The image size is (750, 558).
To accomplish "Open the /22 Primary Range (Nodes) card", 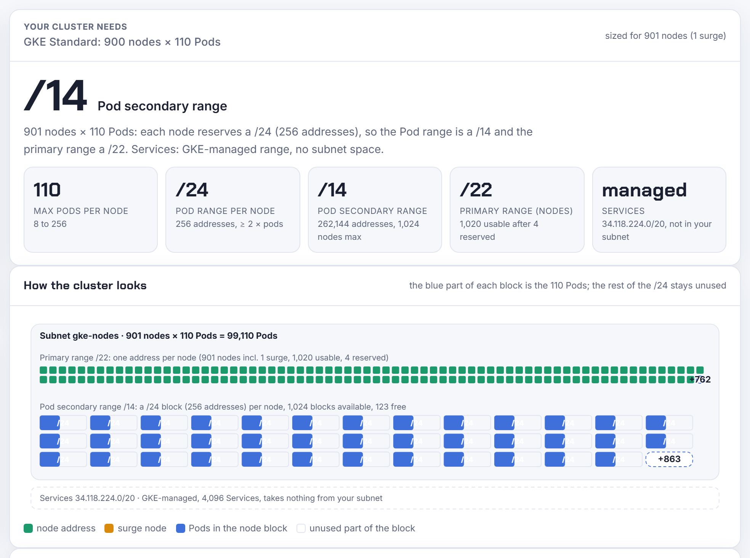I will click(x=517, y=210).
